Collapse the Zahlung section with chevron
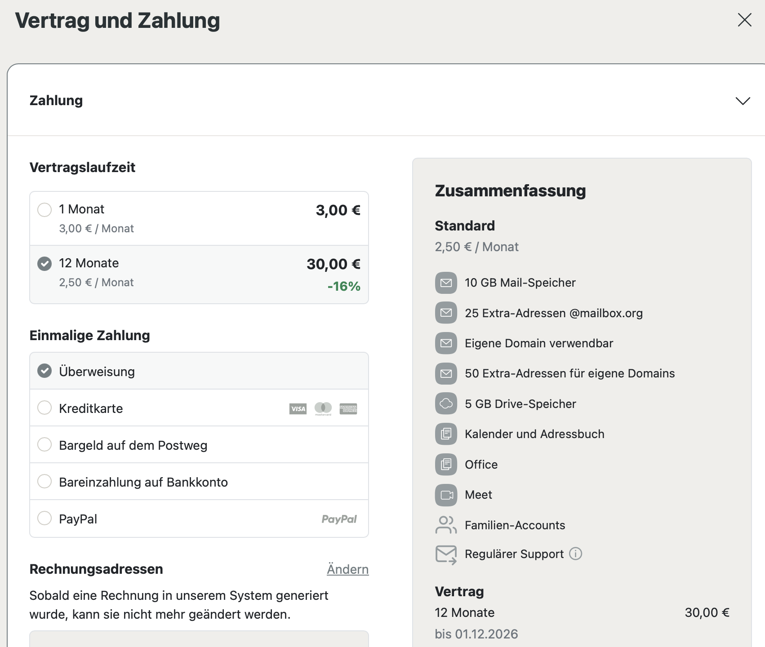 [743, 101]
